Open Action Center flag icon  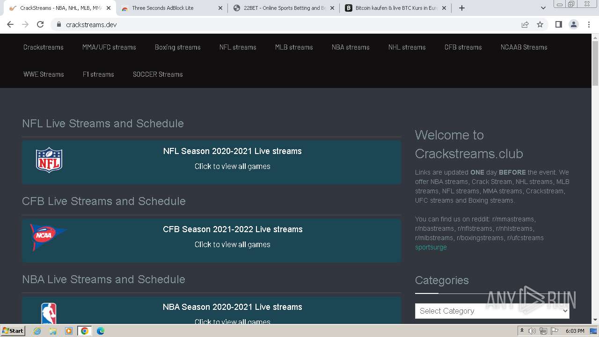(x=554, y=331)
